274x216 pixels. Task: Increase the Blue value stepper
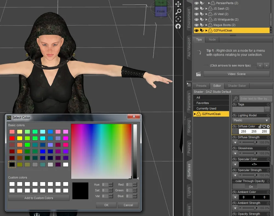[135, 195]
